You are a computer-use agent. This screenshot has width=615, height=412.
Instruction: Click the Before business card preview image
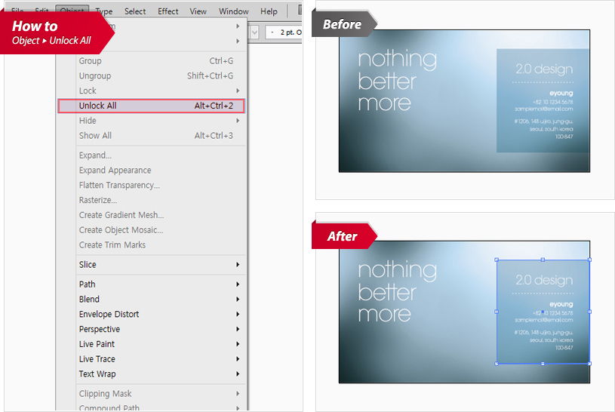tap(464, 101)
